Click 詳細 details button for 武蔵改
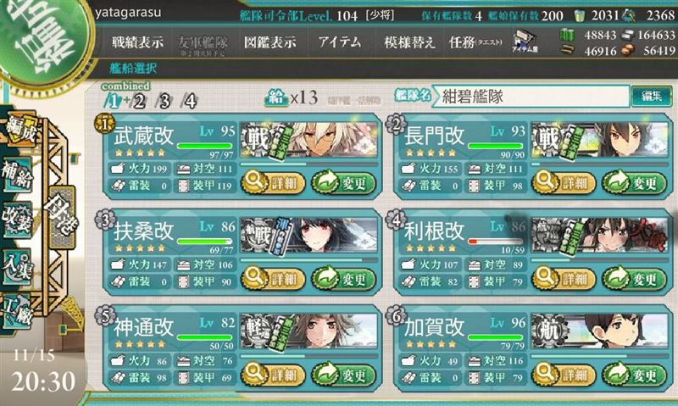The image size is (678, 406). (273, 182)
